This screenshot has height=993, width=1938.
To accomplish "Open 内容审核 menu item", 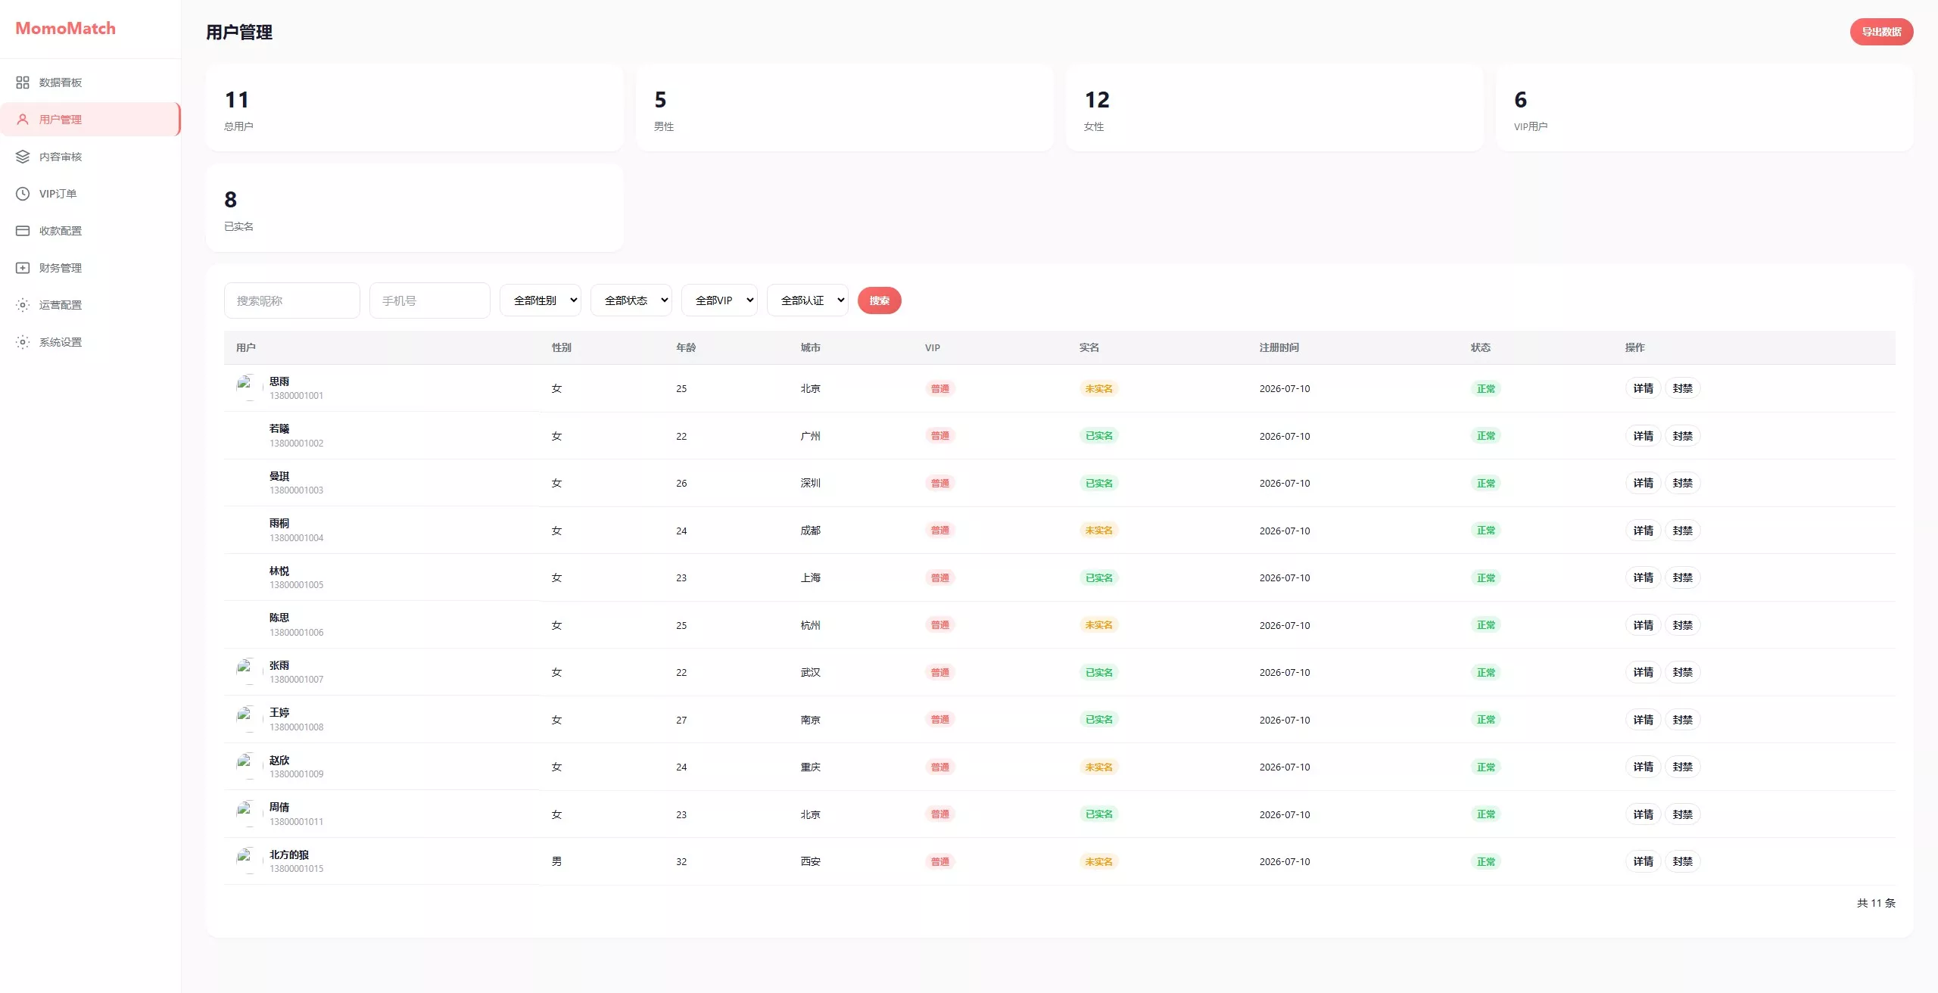I will 90,157.
